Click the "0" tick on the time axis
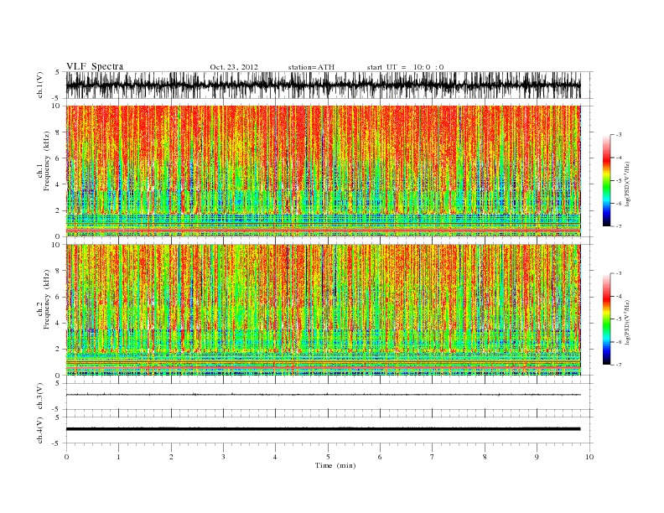 pos(66,457)
